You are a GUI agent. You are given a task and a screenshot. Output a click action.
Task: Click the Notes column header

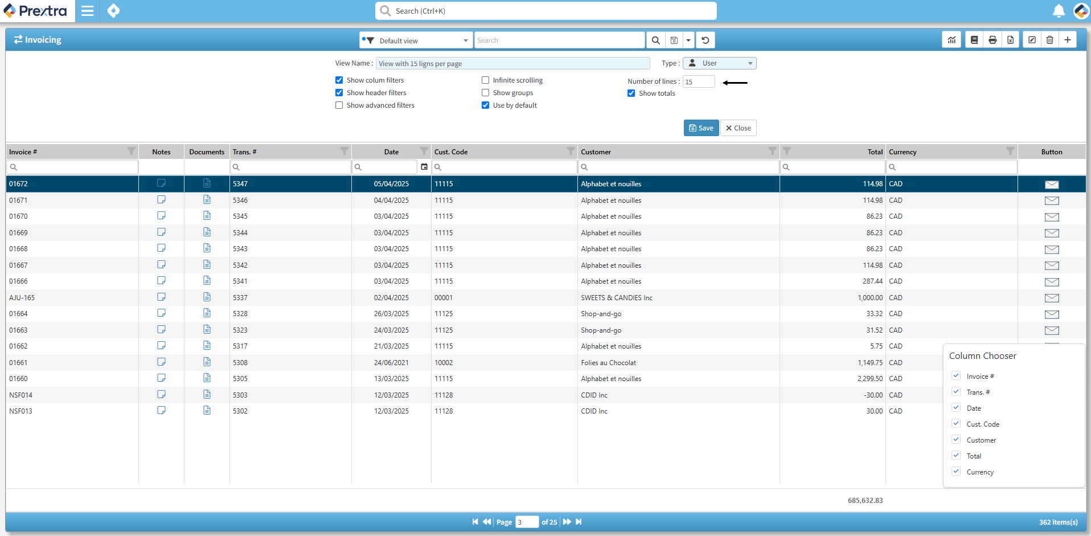[x=161, y=152]
